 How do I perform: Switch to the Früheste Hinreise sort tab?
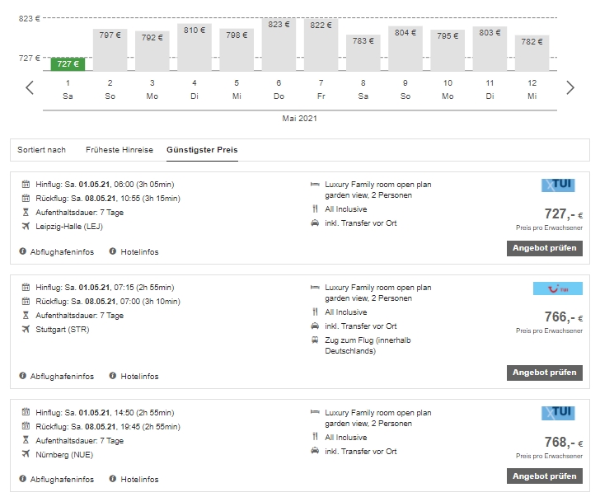click(120, 150)
